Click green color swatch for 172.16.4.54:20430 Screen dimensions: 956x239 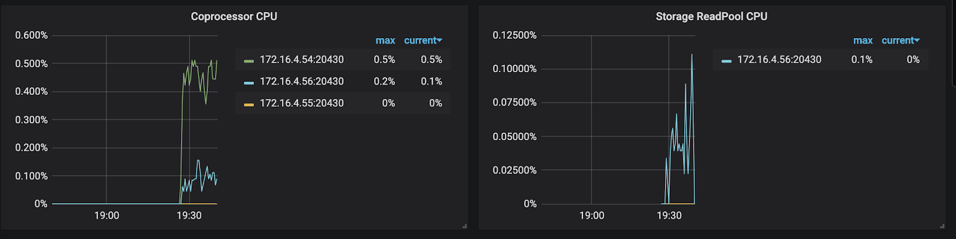[249, 61]
